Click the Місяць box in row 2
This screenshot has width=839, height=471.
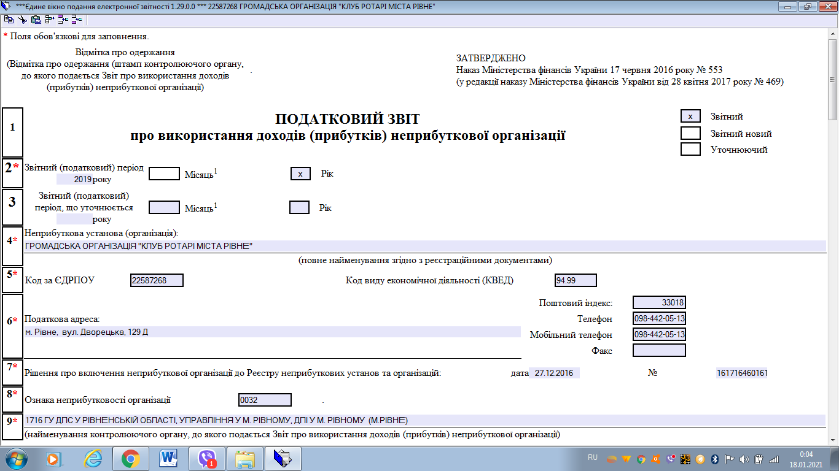164,174
